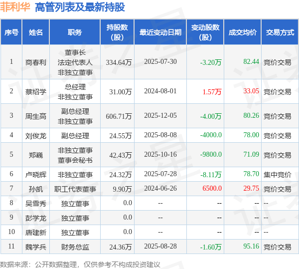Click holdings value 31.00万
Viewport: 299px width, 269px height.
[121, 92]
